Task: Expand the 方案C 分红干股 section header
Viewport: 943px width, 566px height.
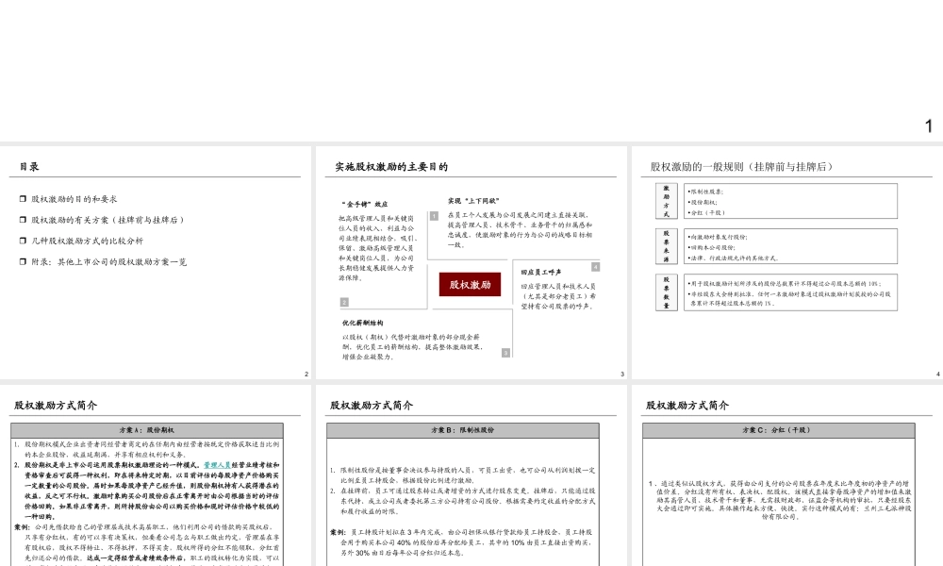Action: [775, 429]
